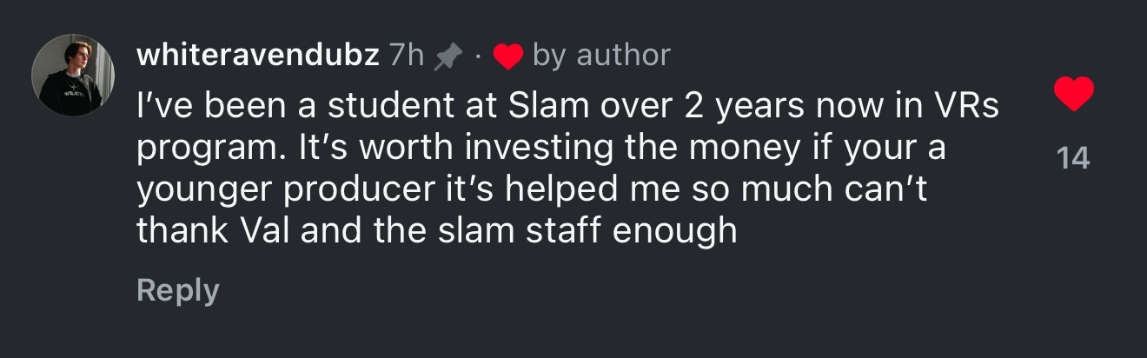This screenshot has height=358, width=1147.
Task: Open whiteravendubz profile picture
Action: (74, 76)
